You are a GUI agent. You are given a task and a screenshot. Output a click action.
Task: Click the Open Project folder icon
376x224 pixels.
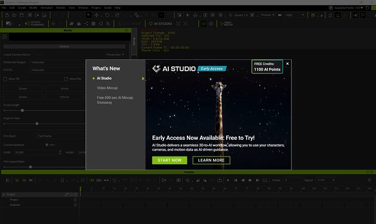[x=14, y=15]
